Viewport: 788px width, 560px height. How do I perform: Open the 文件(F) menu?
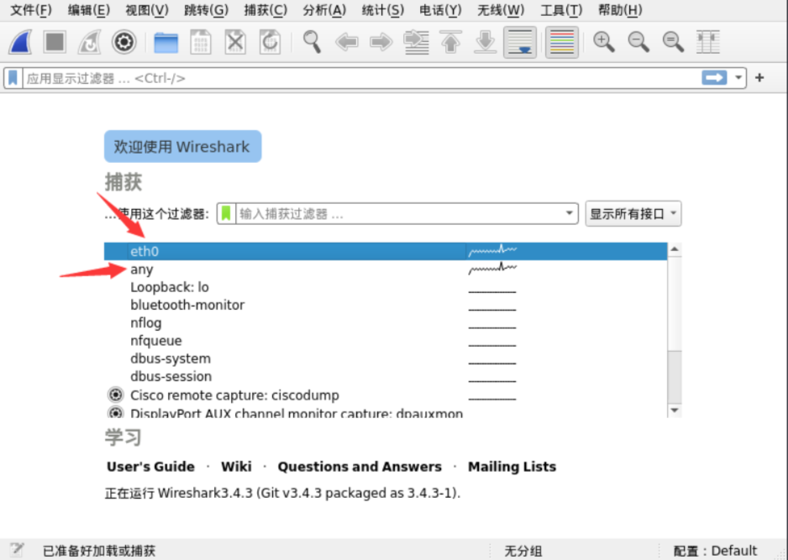[x=30, y=10]
